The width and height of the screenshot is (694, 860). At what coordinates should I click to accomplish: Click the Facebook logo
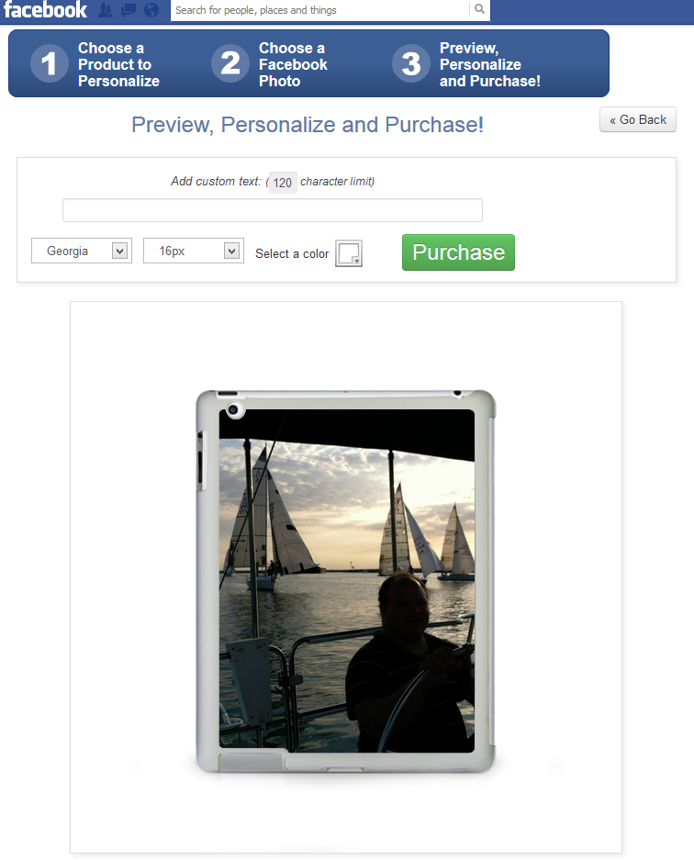(45, 10)
